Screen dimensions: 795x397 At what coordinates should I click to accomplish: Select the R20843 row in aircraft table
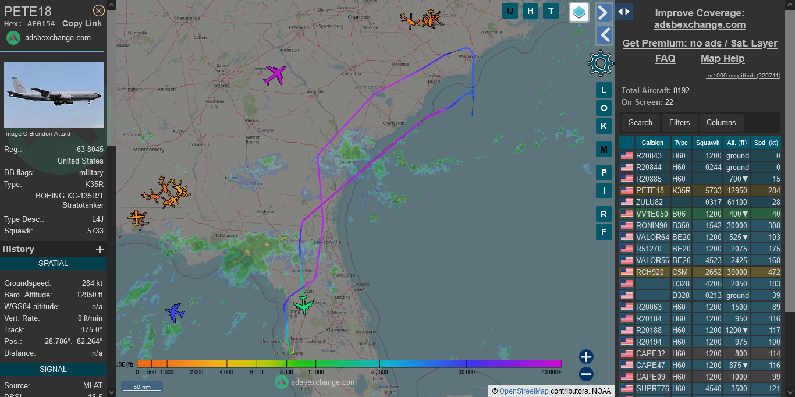coord(700,155)
